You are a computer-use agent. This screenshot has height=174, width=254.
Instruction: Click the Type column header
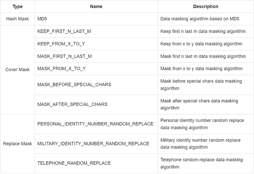click(17, 7)
